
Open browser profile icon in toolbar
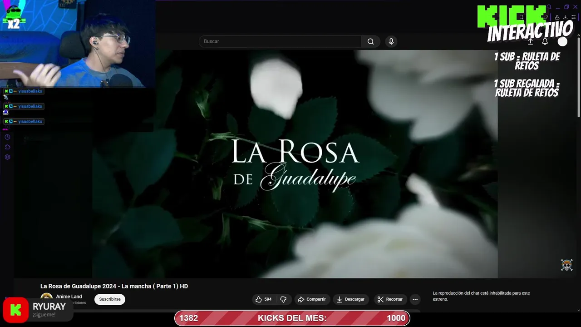click(x=557, y=17)
